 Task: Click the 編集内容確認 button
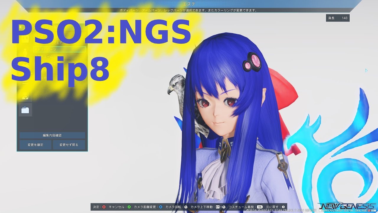[x=52, y=135]
